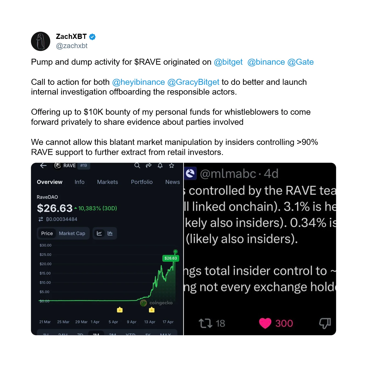Tap the back arrow in RAVE header

point(43,166)
